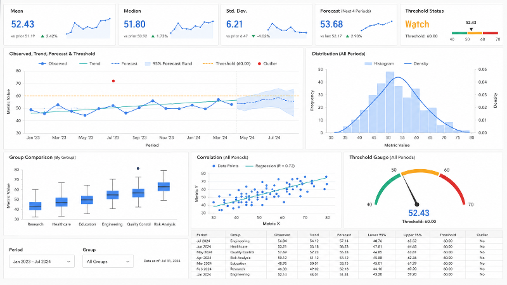Click the Education box plot
Screen dimensions: 507x285
click(87, 199)
